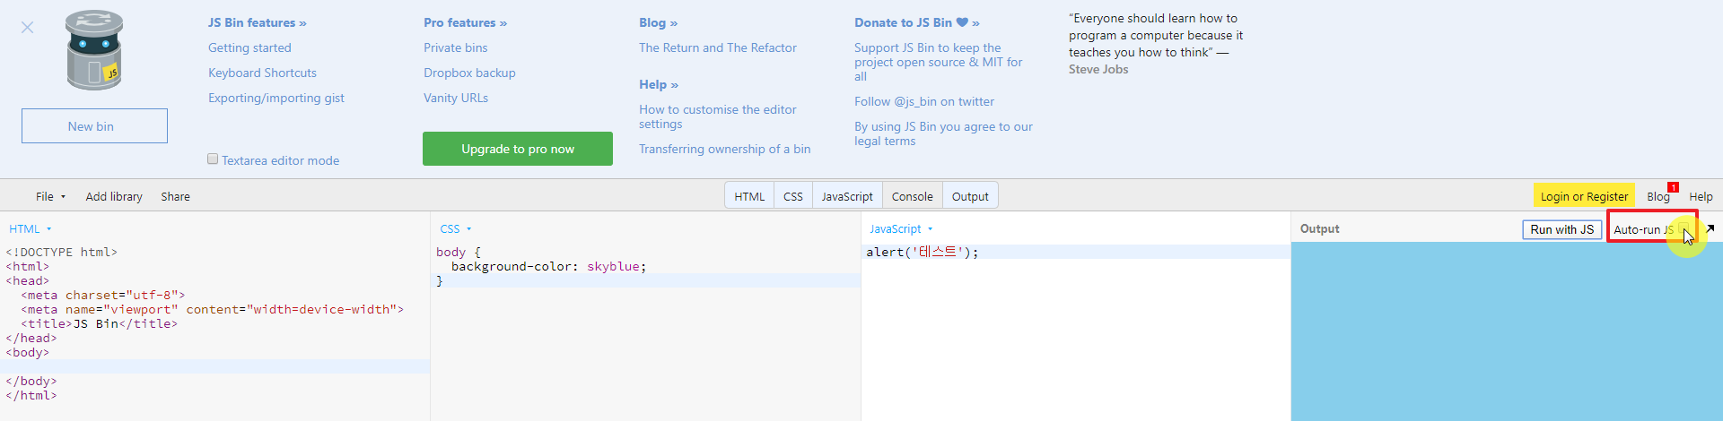Click the empty line inside HTML body
Image resolution: width=1723 pixels, height=421 pixels.
coord(215,366)
